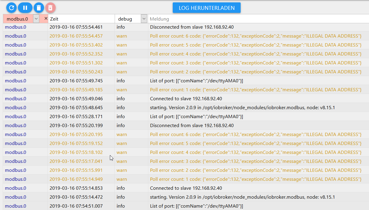Click Poll error count: 1 message at 07:55:14.949
369x210 pixels.
(256, 179)
